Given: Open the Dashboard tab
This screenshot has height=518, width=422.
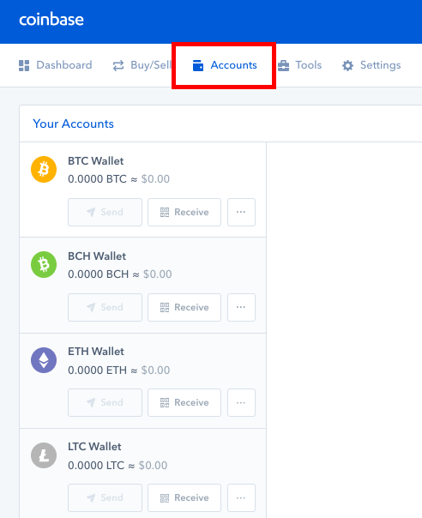Looking at the screenshot, I should pos(55,65).
